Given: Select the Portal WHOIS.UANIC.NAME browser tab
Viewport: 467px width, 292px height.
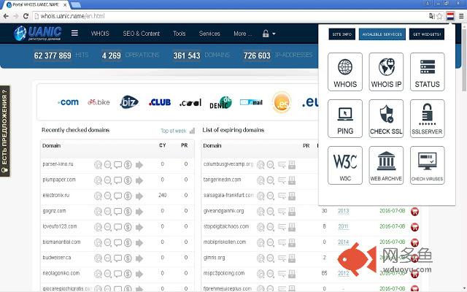Looking at the screenshot, I should [x=35, y=5].
